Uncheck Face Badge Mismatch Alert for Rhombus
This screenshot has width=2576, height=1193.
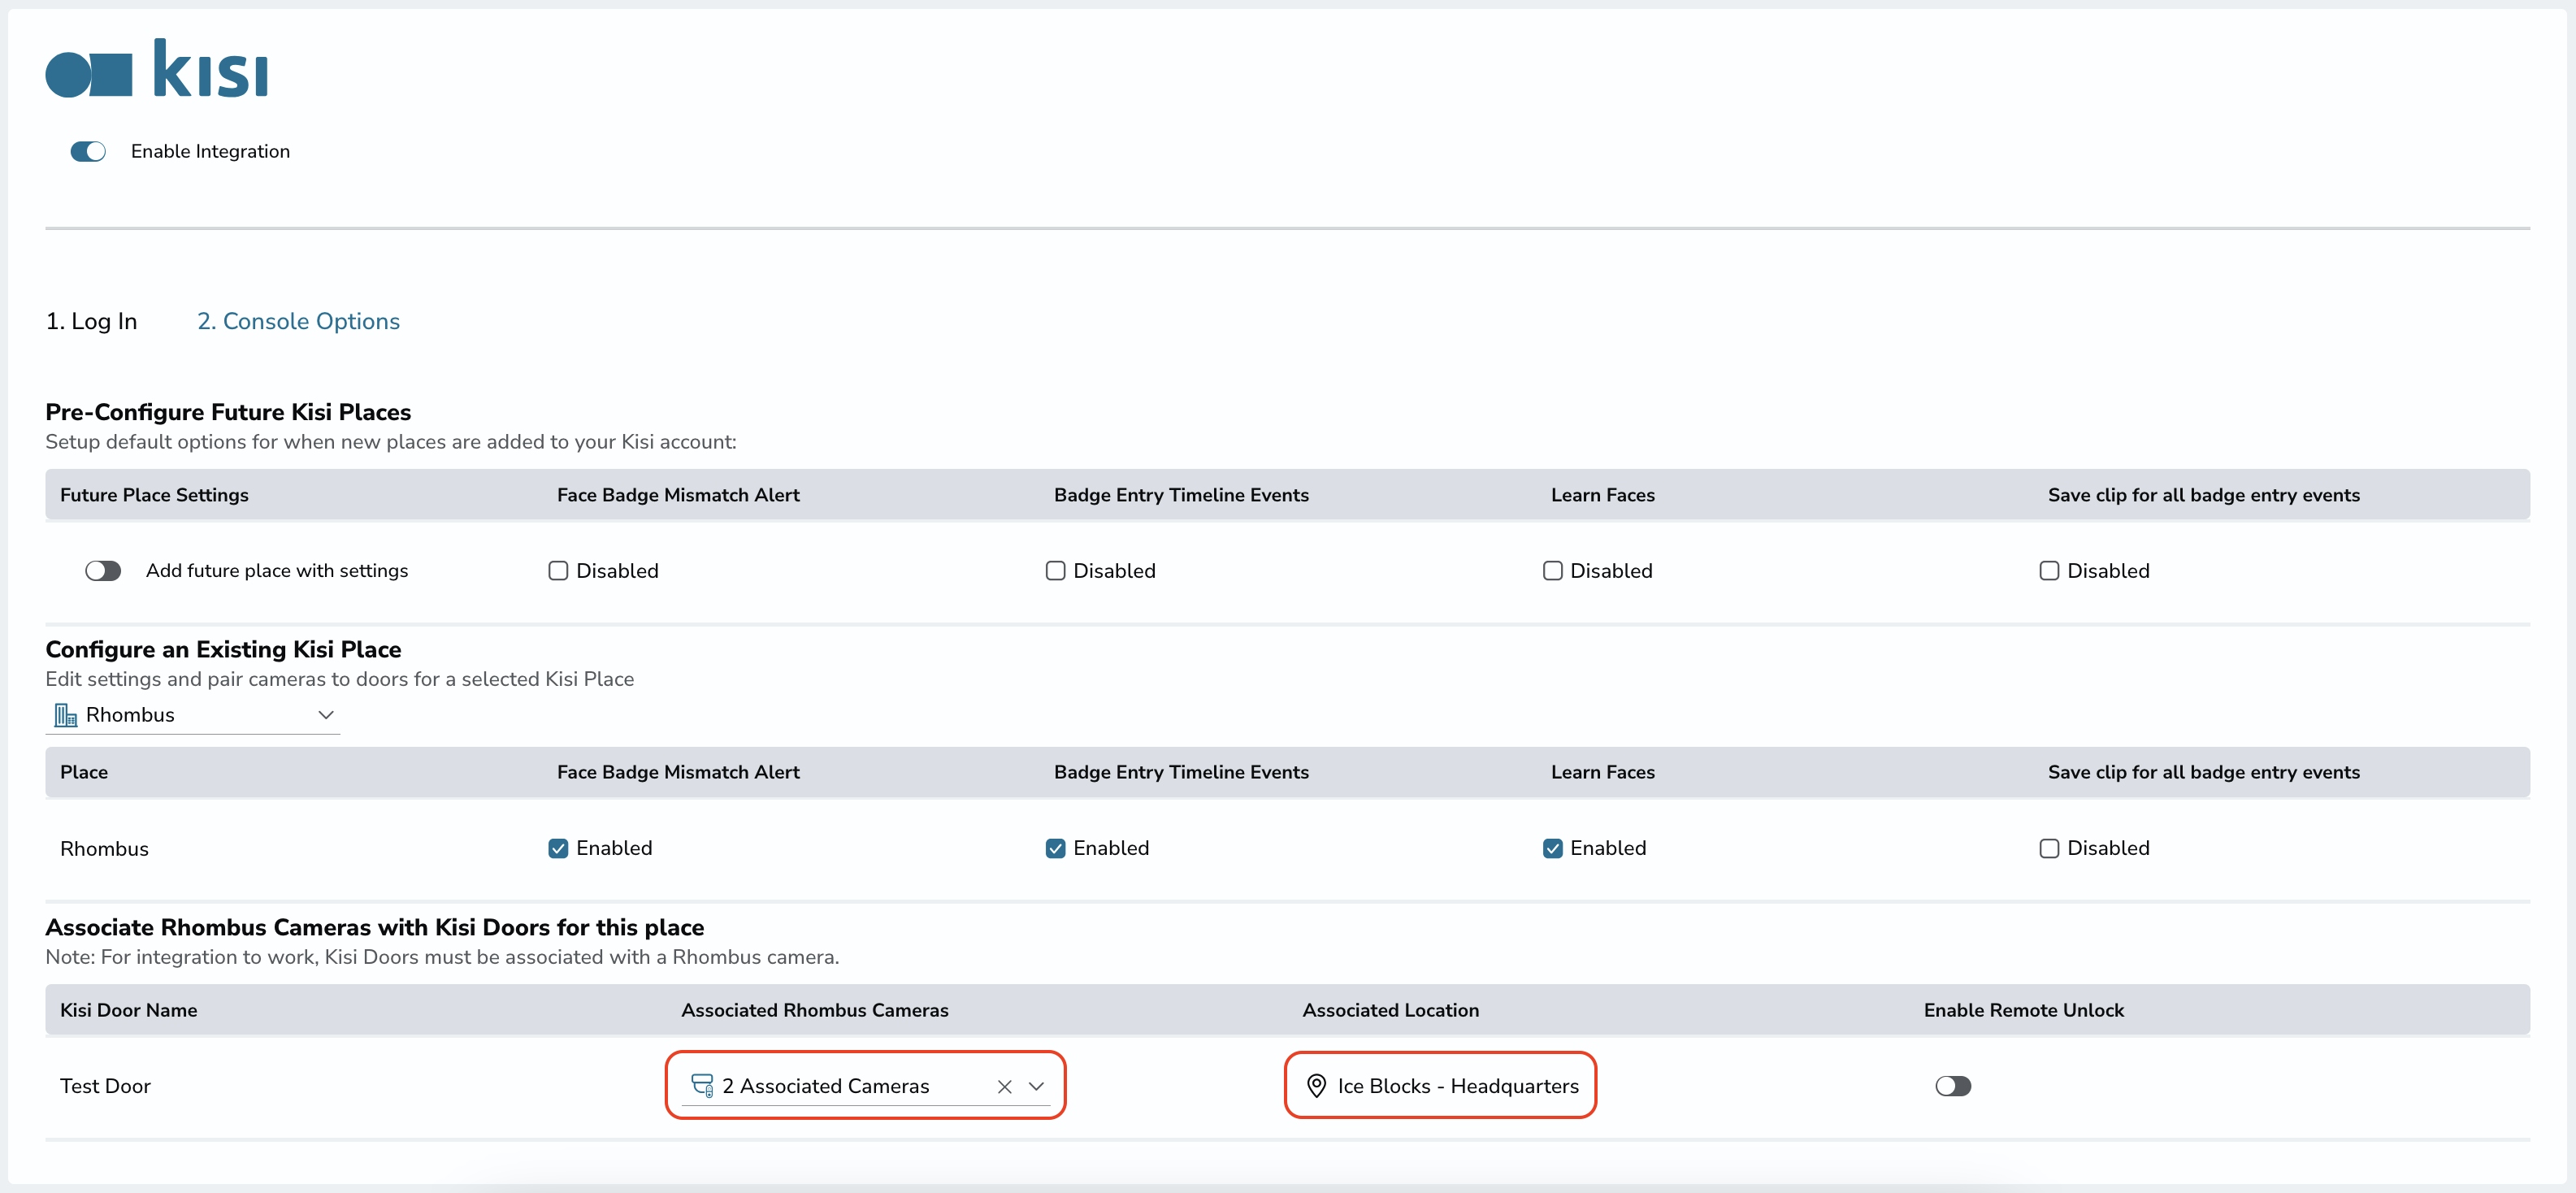tap(558, 848)
